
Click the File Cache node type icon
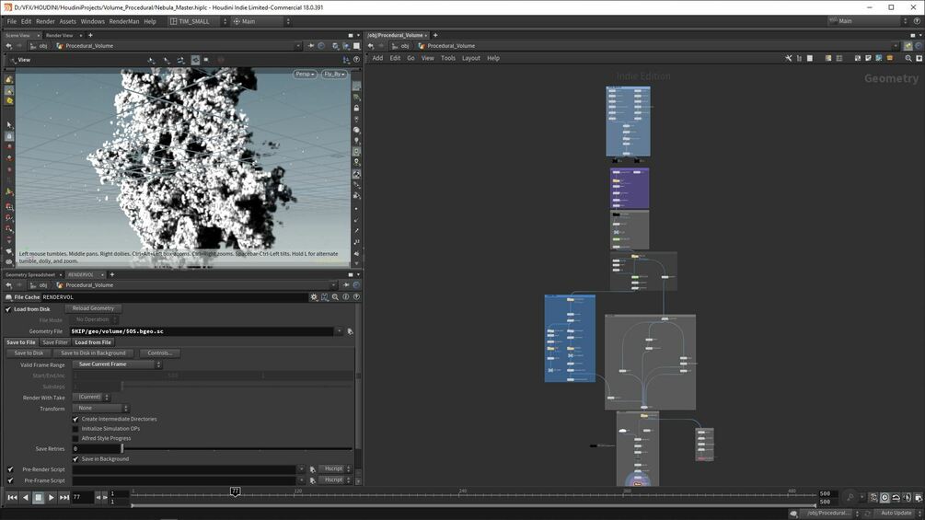pos(9,297)
